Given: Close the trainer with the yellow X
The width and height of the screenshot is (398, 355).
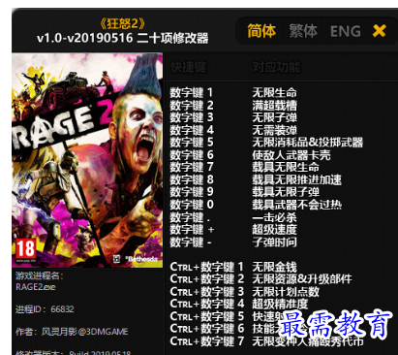Looking at the screenshot, I should click(x=379, y=31).
